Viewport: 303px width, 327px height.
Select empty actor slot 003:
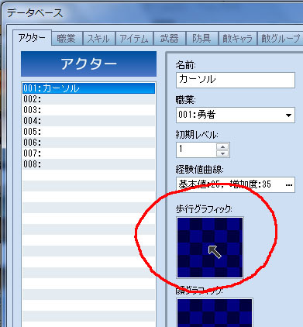[x=88, y=110]
